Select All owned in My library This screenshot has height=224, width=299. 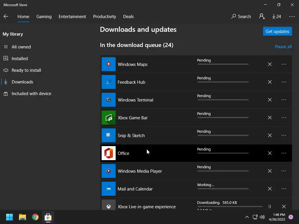coord(21,47)
